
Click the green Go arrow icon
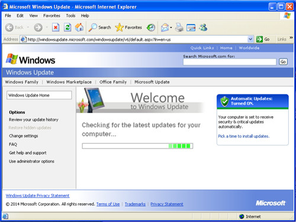259,39
